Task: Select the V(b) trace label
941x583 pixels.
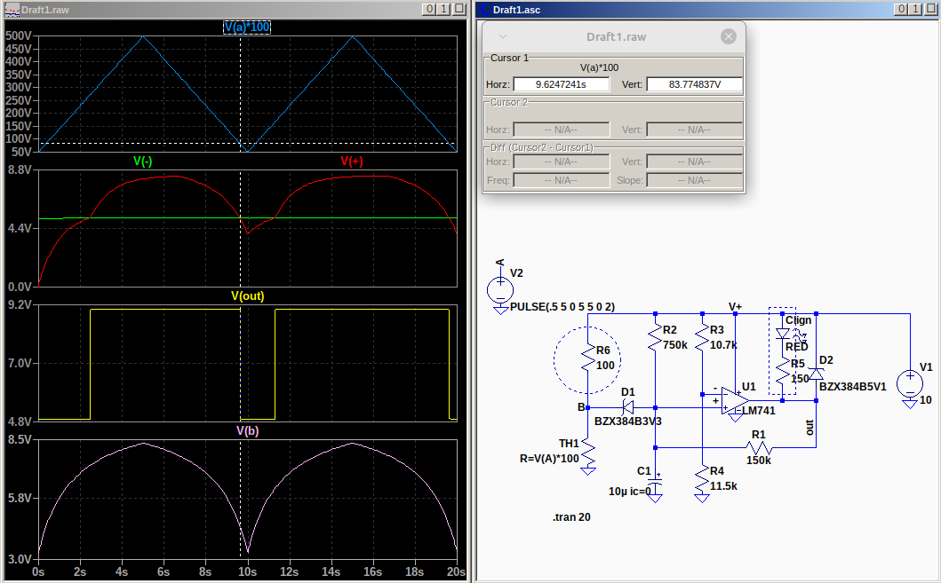Action: coord(247,430)
